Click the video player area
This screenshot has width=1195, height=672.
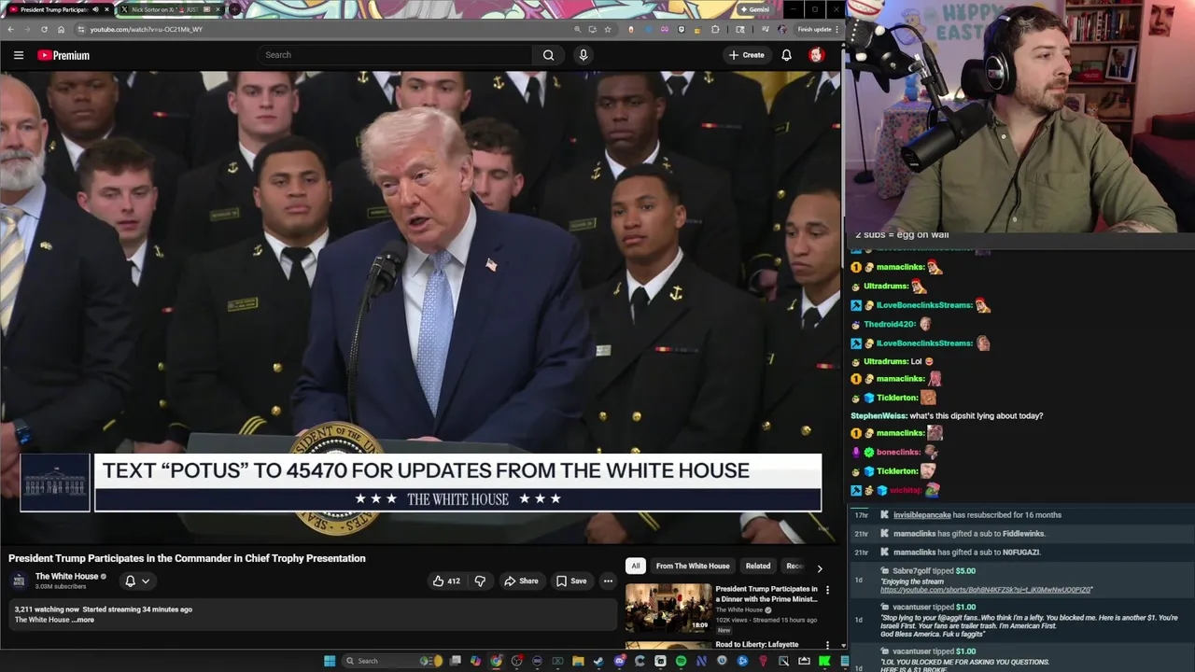[421, 306]
